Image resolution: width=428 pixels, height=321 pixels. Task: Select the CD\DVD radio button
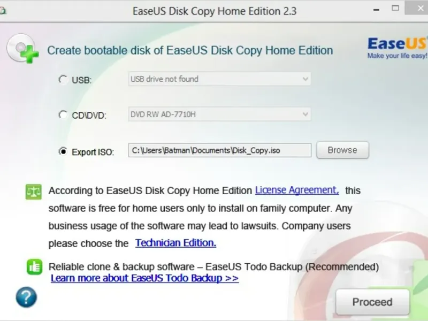[x=63, y=114]
